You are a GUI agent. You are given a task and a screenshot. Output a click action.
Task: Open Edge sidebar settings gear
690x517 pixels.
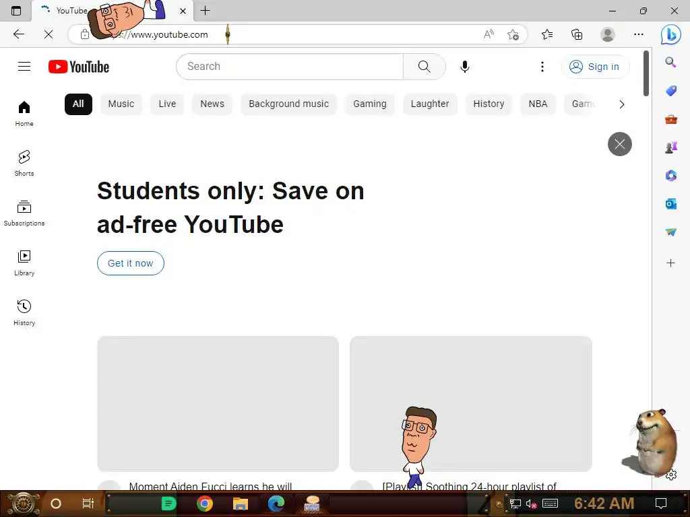coord(671,475)
